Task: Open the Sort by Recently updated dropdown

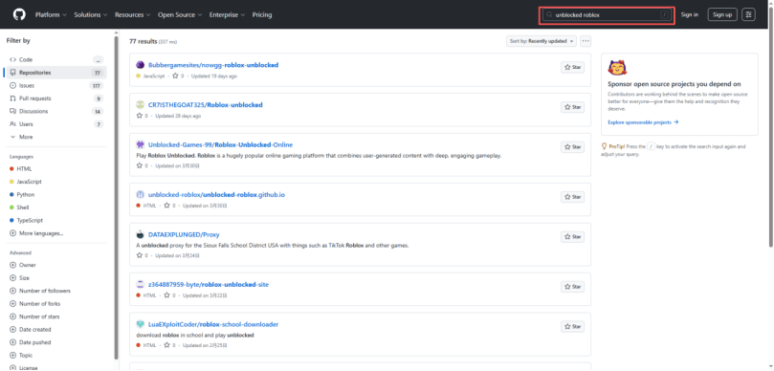Action: click(541, 41)
